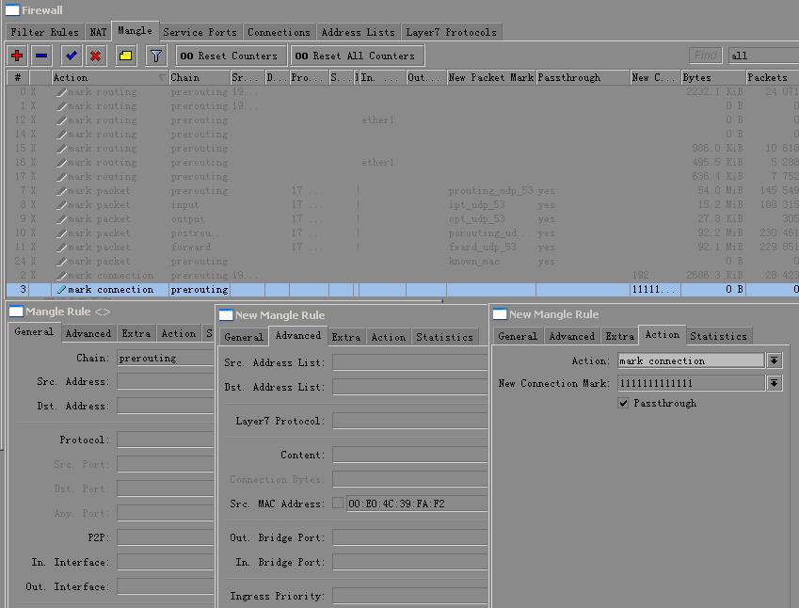Open the 'all' filter dropdown
This screenshot has height=608, width=799.
(x=763, y=56)
